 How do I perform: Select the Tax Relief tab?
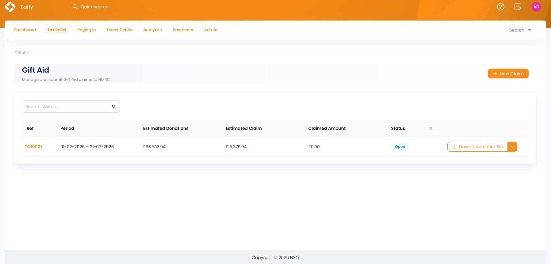click(x=57, y=30)
